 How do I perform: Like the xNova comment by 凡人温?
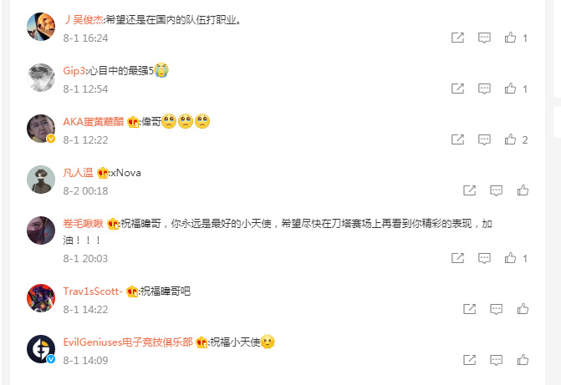point(523,190)
